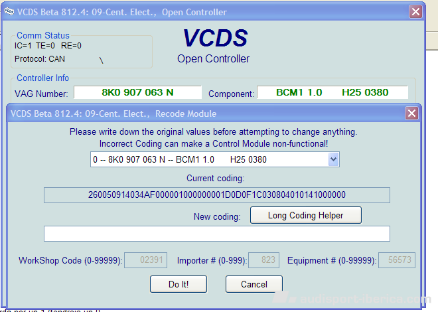438x312 pixels.
Task: Click the Equipment number field 56573
Action: pos(397,260)
